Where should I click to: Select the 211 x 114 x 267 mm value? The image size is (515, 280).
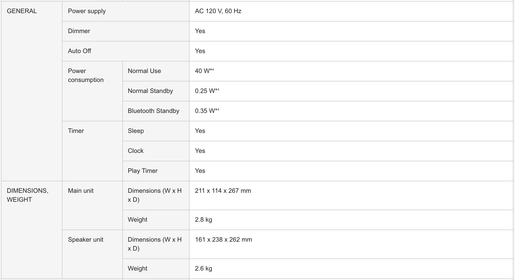[223, 191]
